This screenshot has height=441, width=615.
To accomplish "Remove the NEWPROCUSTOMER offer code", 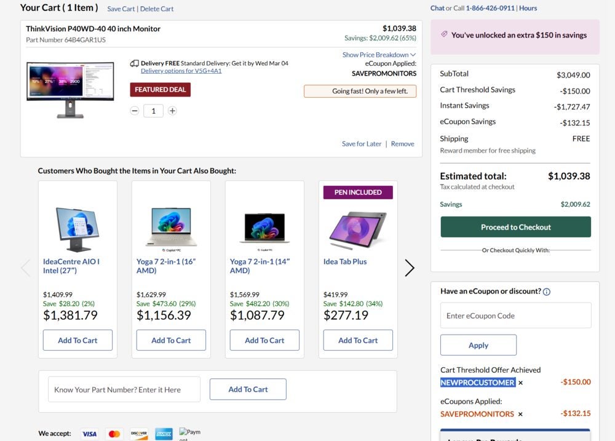I will click(520, 383).
